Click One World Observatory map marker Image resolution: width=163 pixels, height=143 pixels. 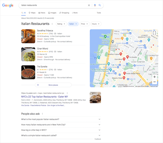point(109,64)
